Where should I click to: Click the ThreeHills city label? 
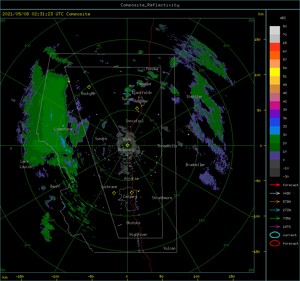[x=167, y=146]
